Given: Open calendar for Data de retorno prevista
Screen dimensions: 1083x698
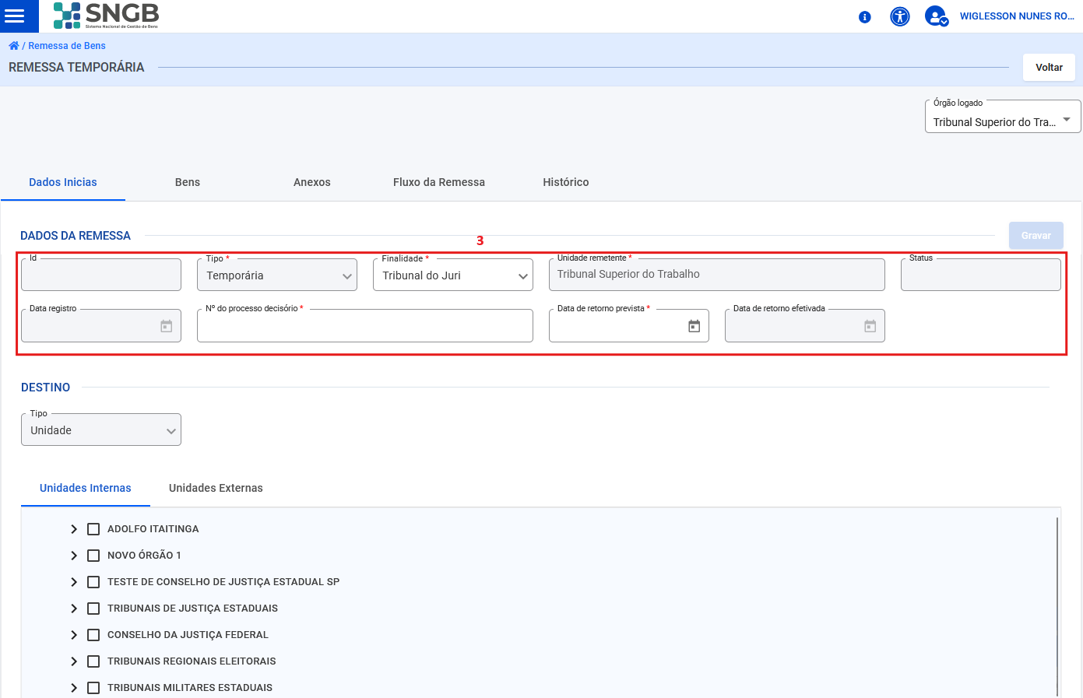Looking at the screenshot, I should (694, 326).
